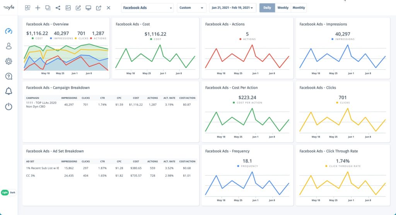Click the plus icon in toolbar

coord(38,8)
